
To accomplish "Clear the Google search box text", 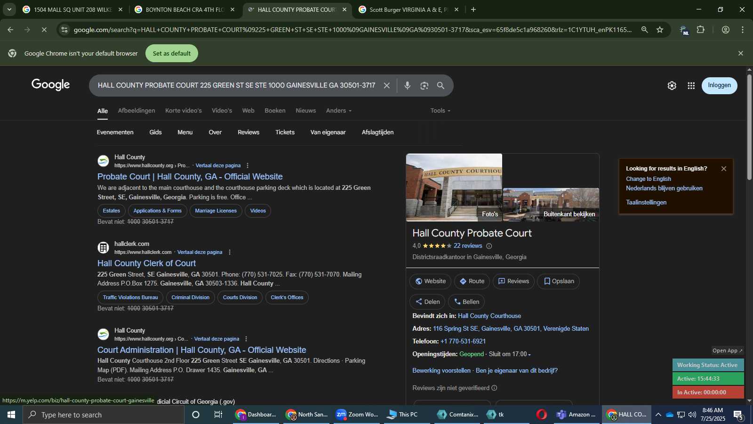I will coord(386,85).
